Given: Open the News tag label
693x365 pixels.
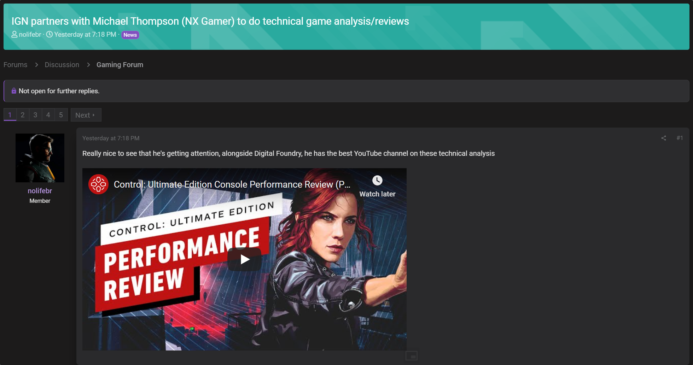Looking at the screenshot, I should [130, 35].
